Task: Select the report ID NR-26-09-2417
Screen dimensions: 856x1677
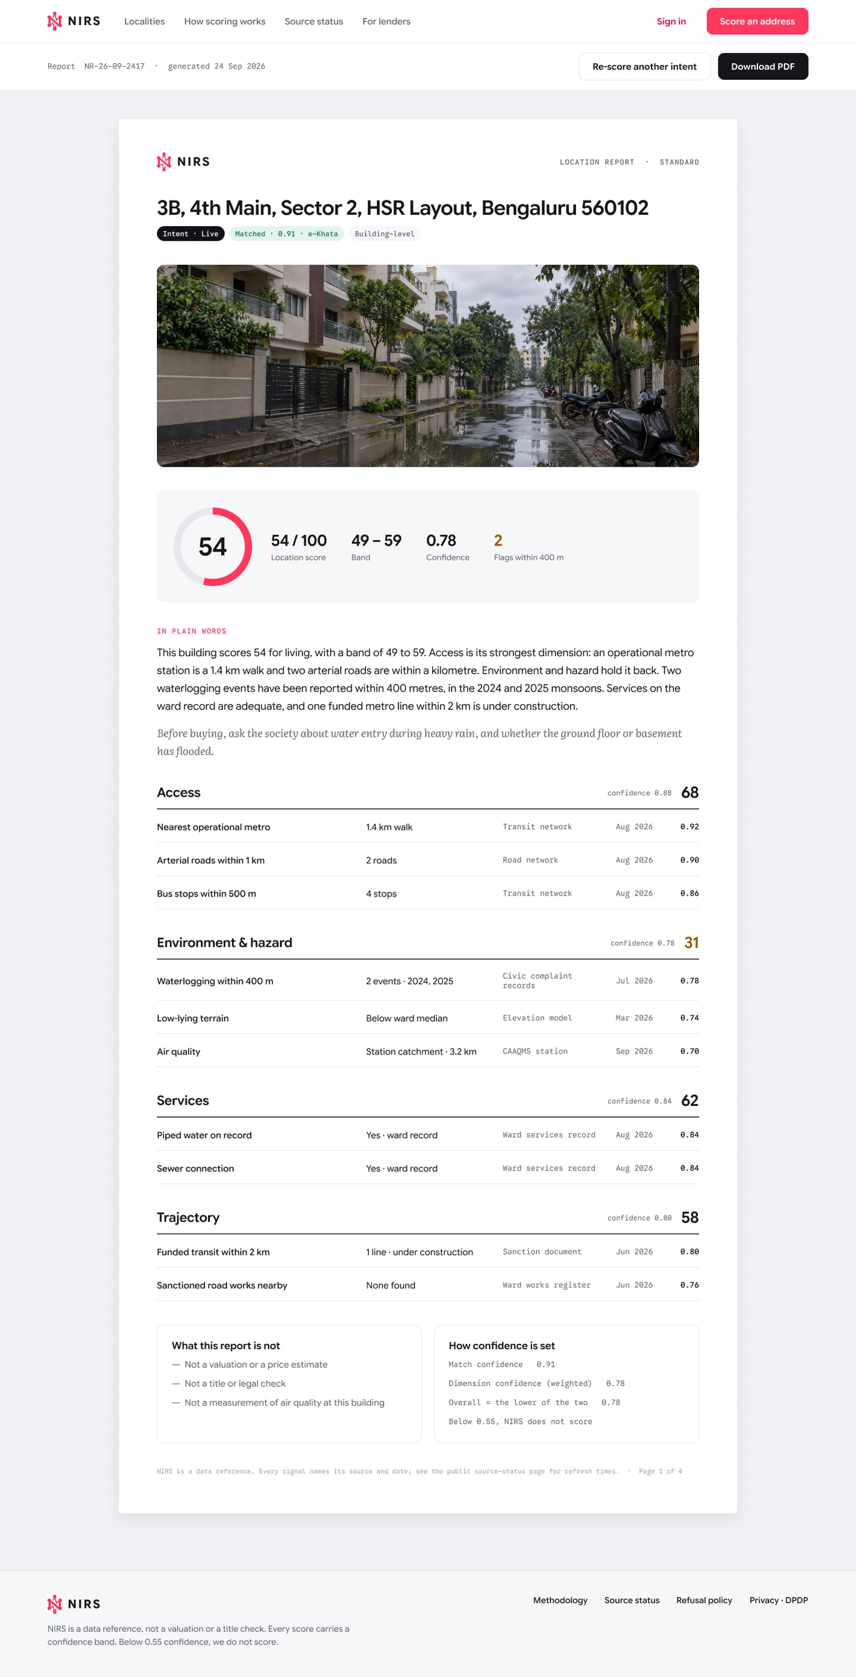Action: click(x=114, y=66)
